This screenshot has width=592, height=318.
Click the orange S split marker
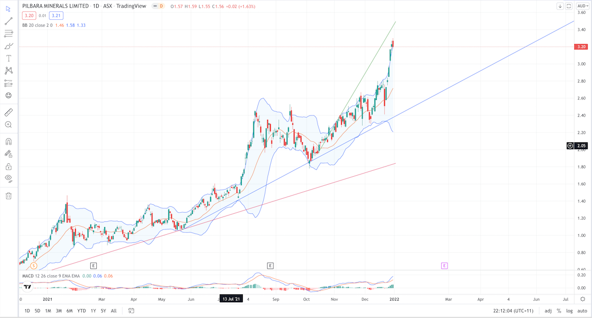click(34, 266)
